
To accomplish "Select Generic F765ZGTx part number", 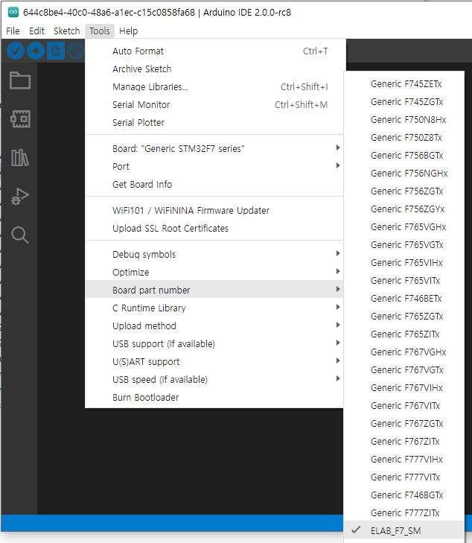I will coord(404,317).
